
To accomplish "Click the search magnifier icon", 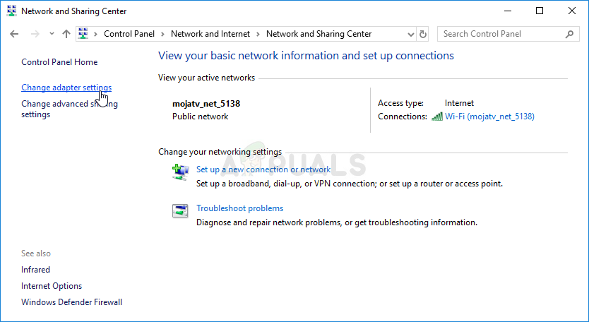I will point(569,34).
